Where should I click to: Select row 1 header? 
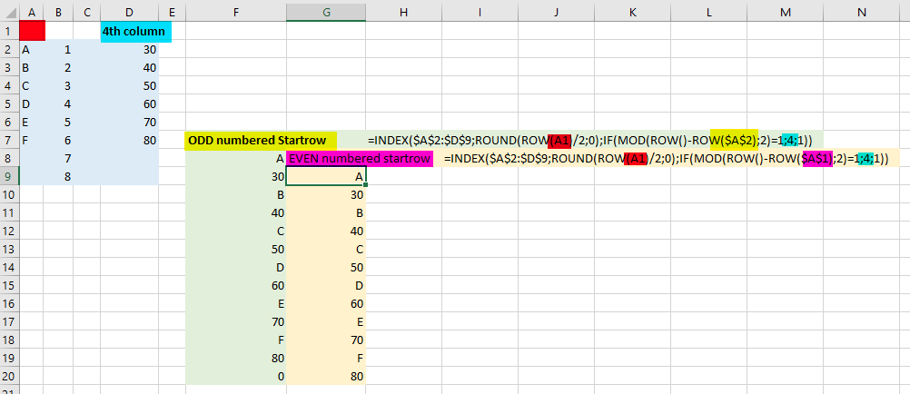9,31
